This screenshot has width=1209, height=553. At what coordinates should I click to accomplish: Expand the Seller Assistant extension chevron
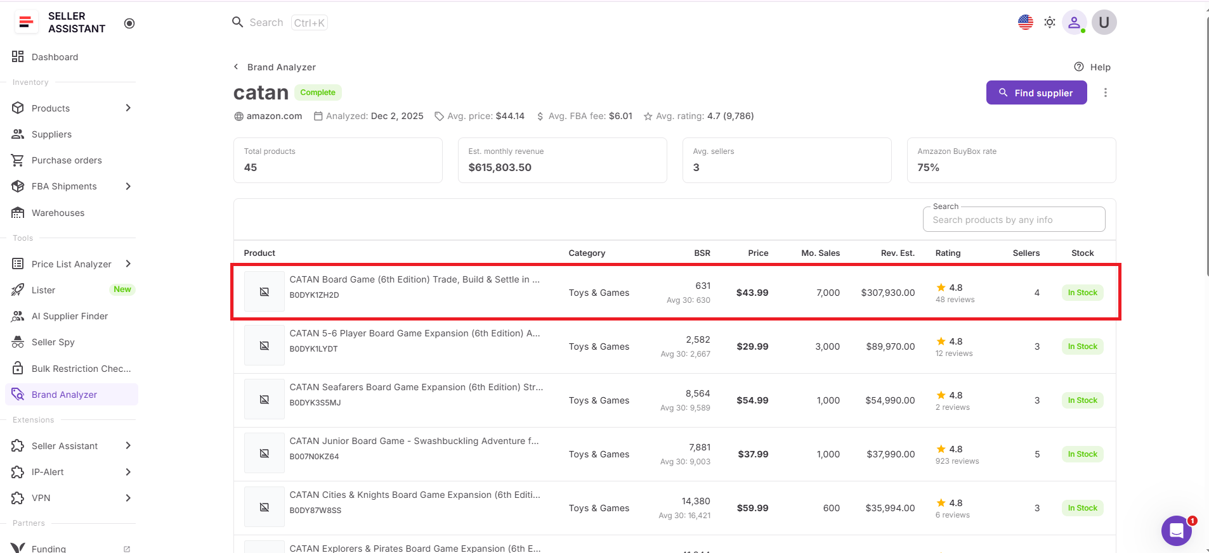pos(128,445)
